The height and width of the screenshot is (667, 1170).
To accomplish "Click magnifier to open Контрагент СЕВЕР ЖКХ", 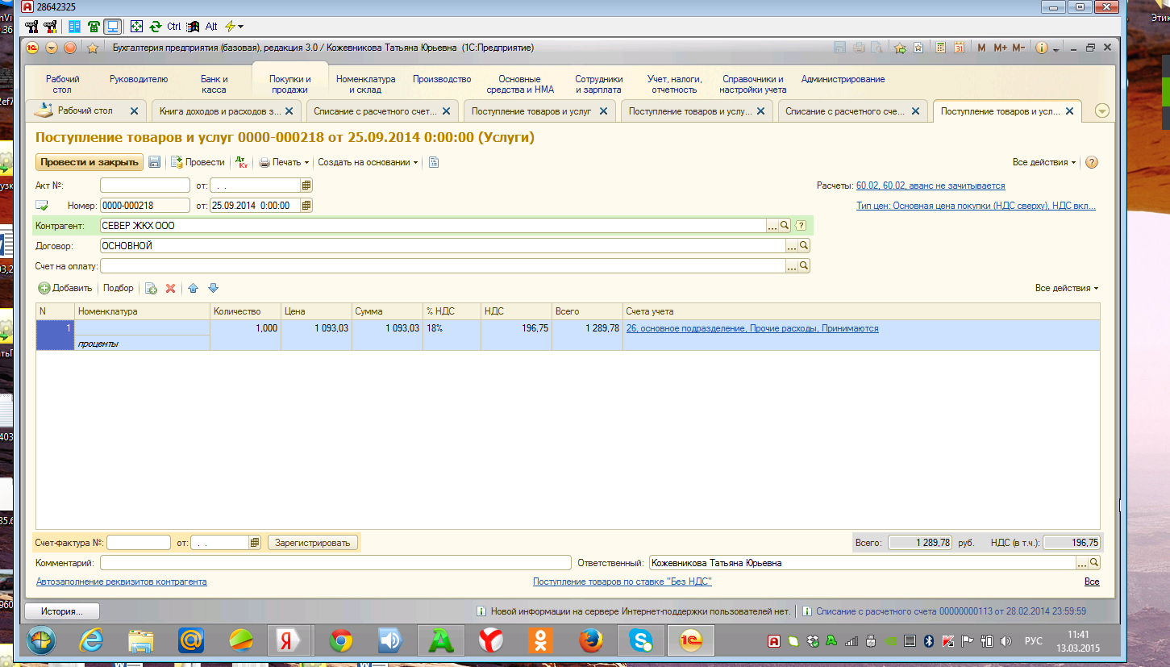I will (x=784, y=226).
